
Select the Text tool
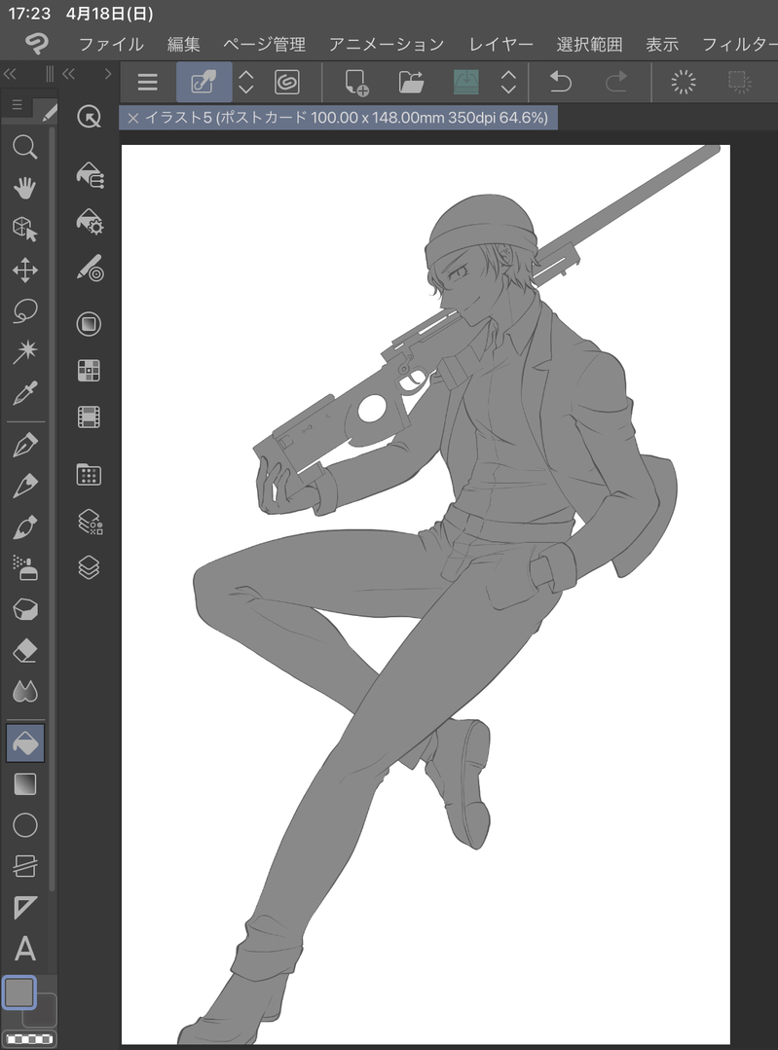24,948
